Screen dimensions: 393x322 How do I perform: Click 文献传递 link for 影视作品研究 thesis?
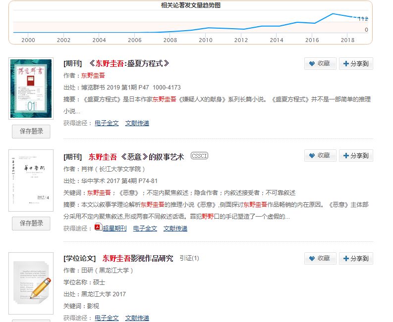click(x=137, y=318)
